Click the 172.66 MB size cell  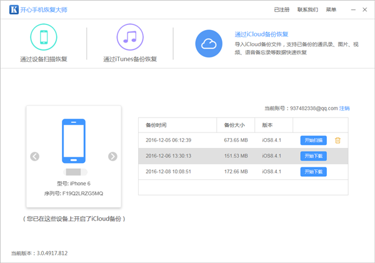[236, 172]
